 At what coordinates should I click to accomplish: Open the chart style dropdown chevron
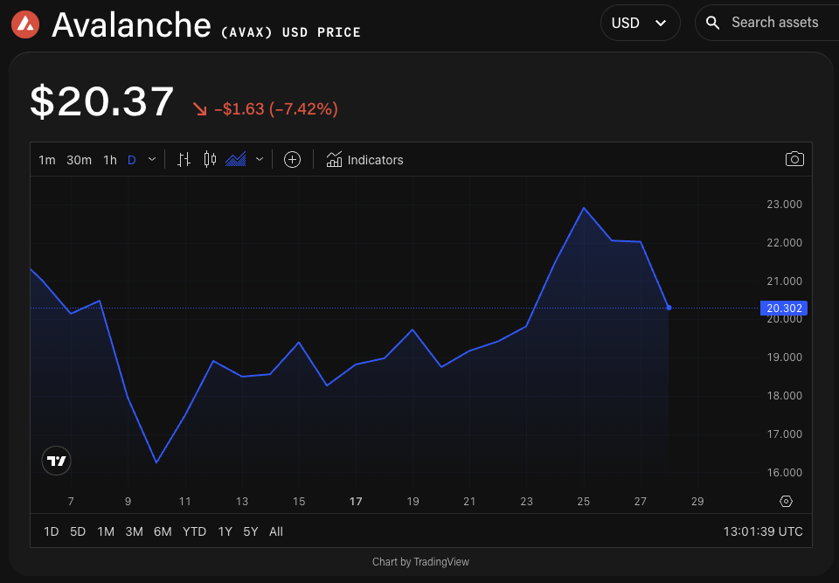(x=259, y=160)
